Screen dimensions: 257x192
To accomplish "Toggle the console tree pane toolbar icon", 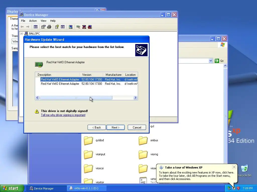I will pyautogui.click(x=36, y=27).
